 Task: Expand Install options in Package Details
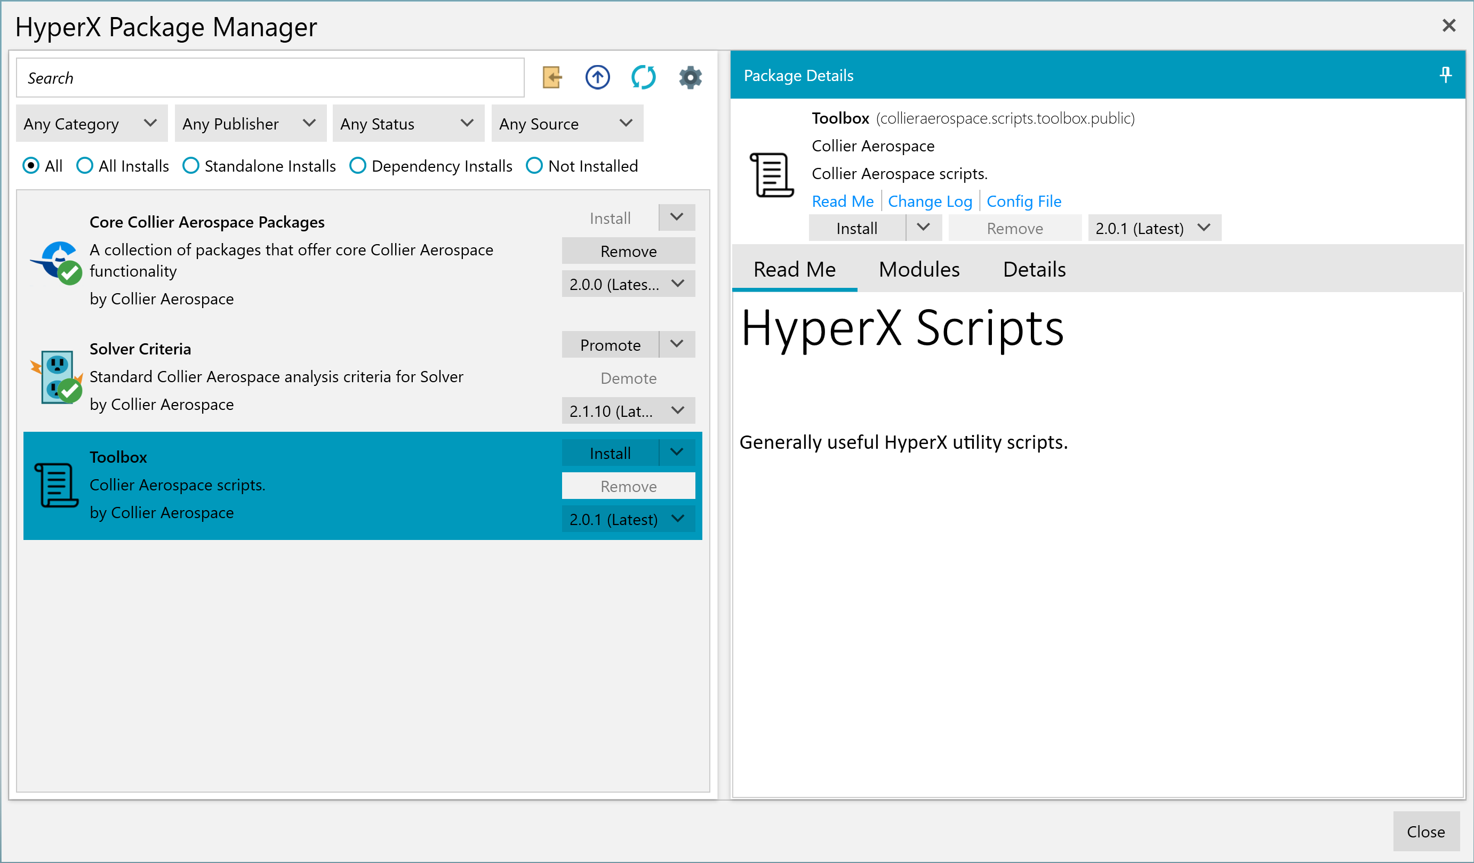click(x=924, y=228)
